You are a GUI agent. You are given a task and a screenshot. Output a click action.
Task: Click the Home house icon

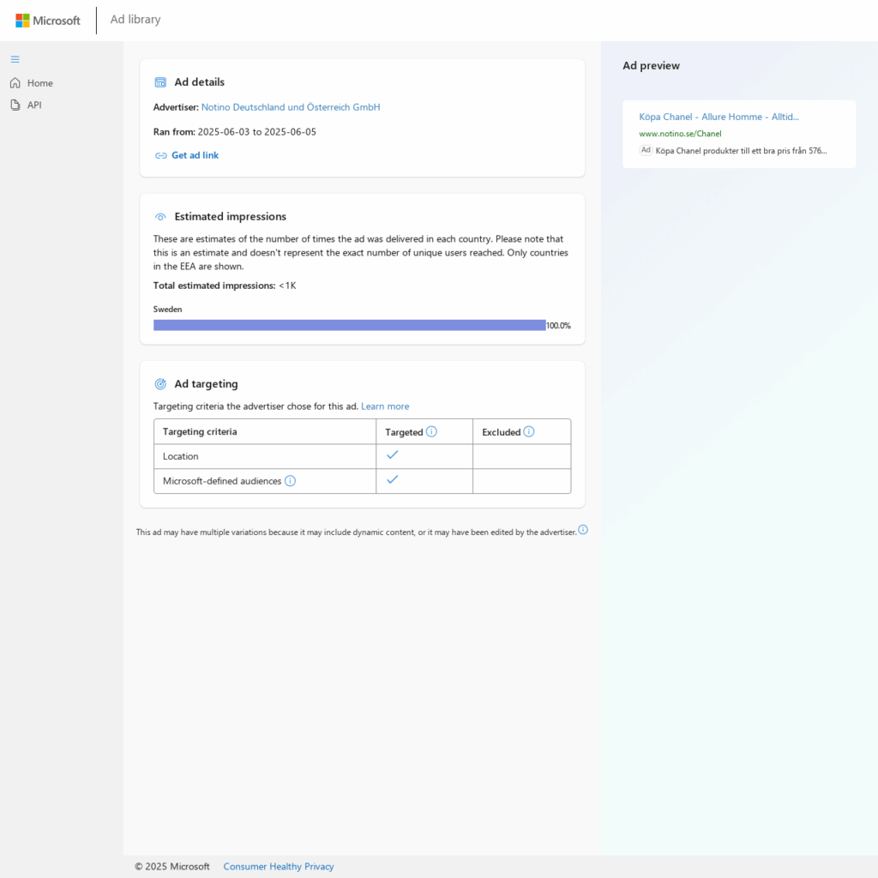point(15,83)
